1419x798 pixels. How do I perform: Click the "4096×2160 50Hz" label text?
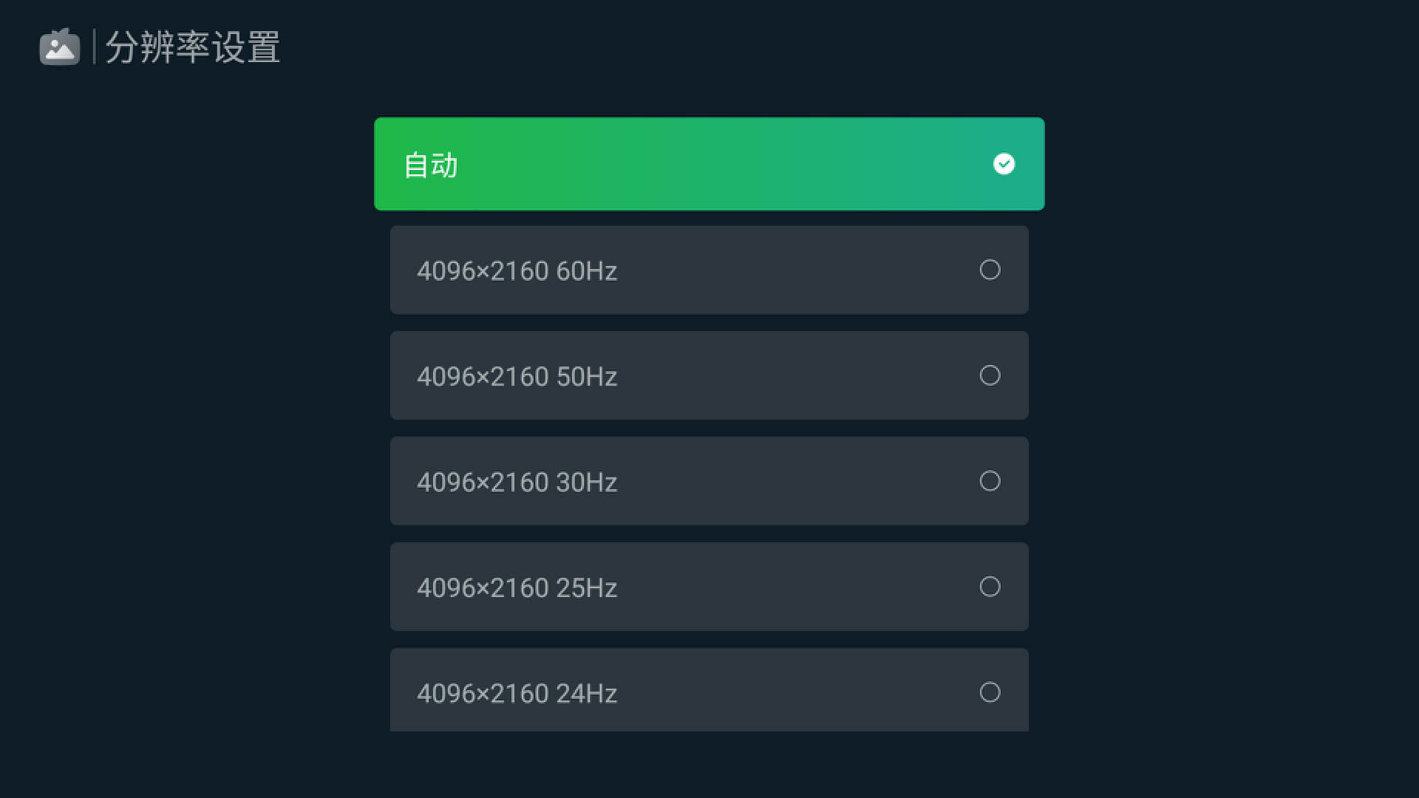[517, 377]
